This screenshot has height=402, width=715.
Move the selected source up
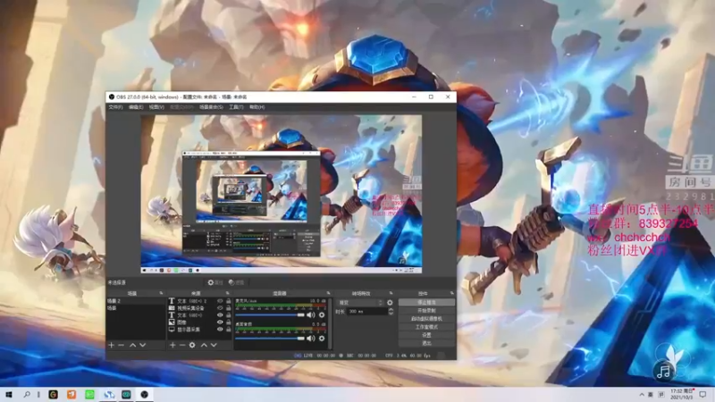pyautogui.click(x=204, y=345)
